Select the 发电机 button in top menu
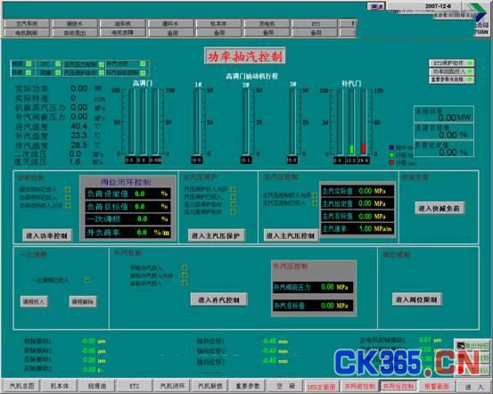The image size is (493, 394). tap(267, 23)
